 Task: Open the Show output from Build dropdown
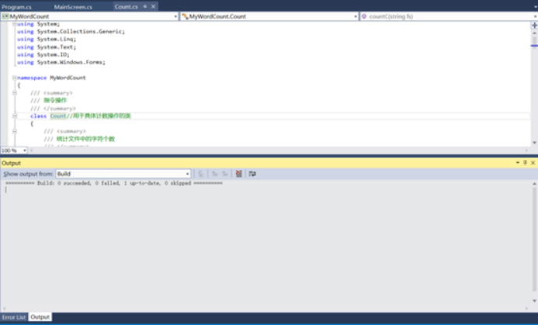[x=123, y=174]
